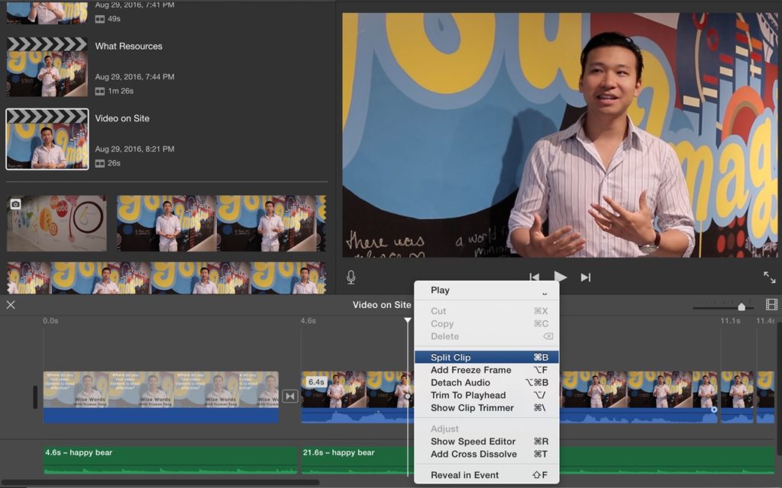Screen dimensions: 782x488
Task: Choose Add Freeze Frame
Action: [486, 370]
